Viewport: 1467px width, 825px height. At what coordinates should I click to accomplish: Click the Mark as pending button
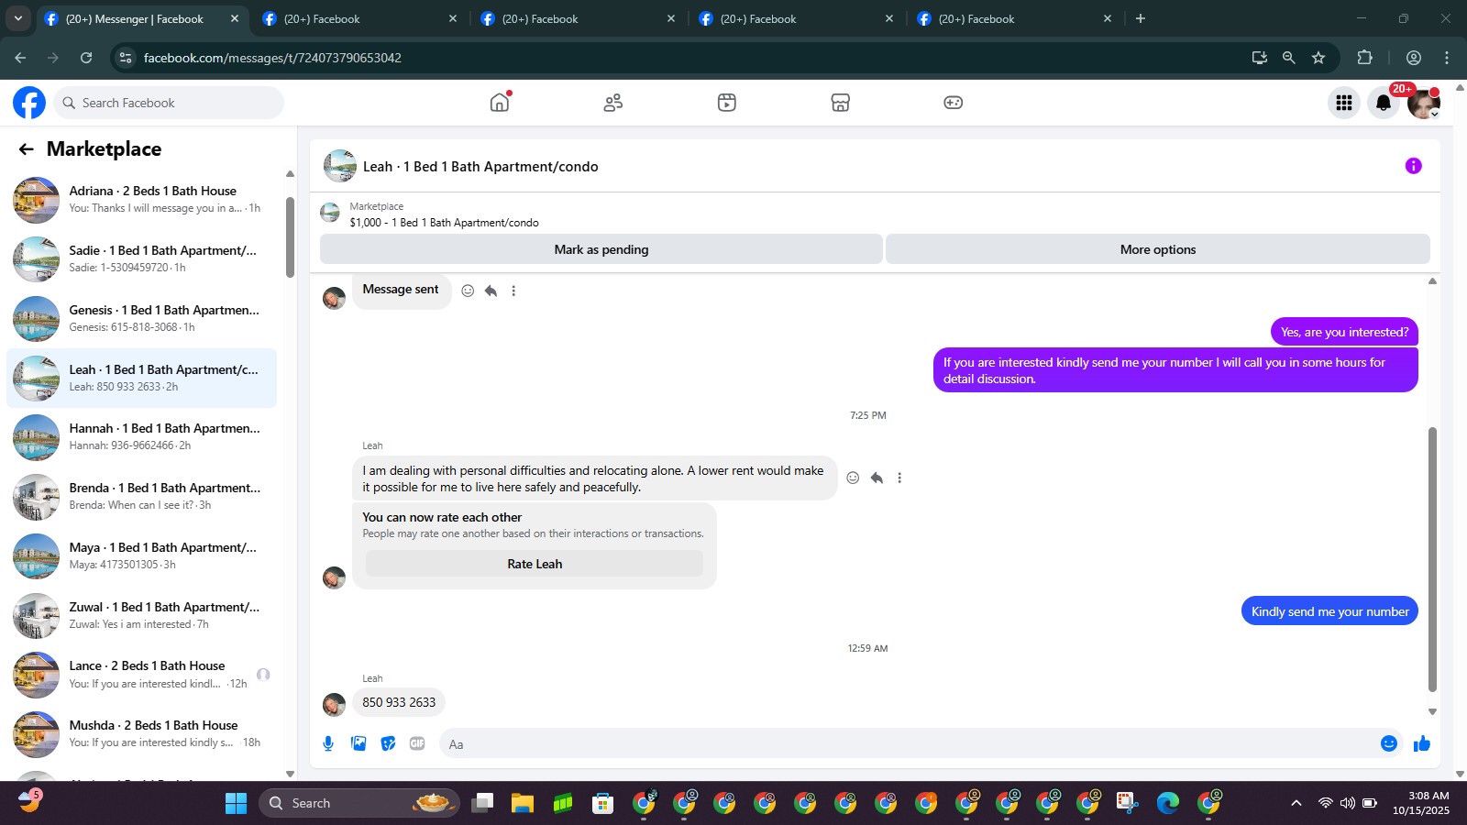click(x=601, y=249)
